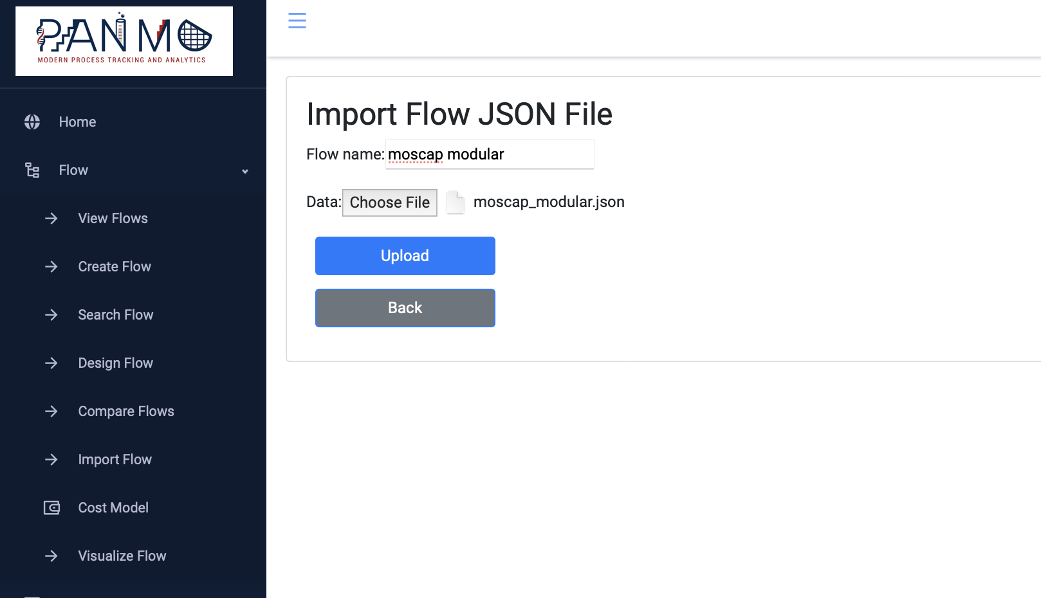Click the Home globe icon

click(x=32, y=122)
